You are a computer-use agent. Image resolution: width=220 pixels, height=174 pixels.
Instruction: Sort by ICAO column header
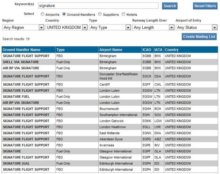147,50
